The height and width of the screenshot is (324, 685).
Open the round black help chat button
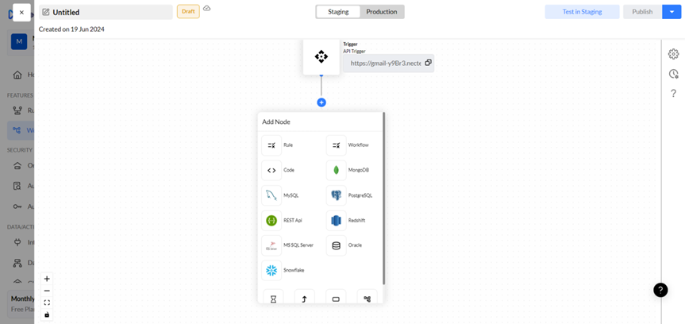pos(660,290)
